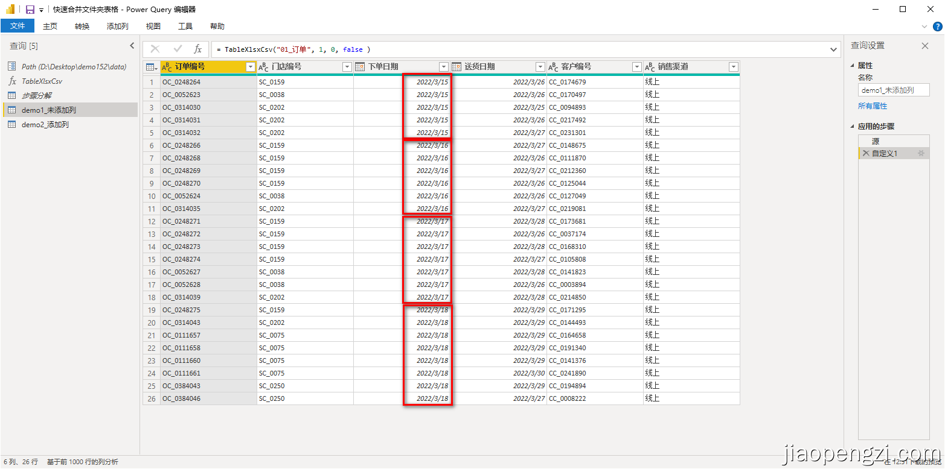The height and width of the screenshot is (469, 945).
Task: Close the 查询设置 pane
Action: pos(925,46)
